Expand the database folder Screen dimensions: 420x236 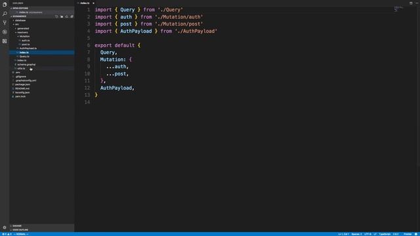tap(20, 20)
